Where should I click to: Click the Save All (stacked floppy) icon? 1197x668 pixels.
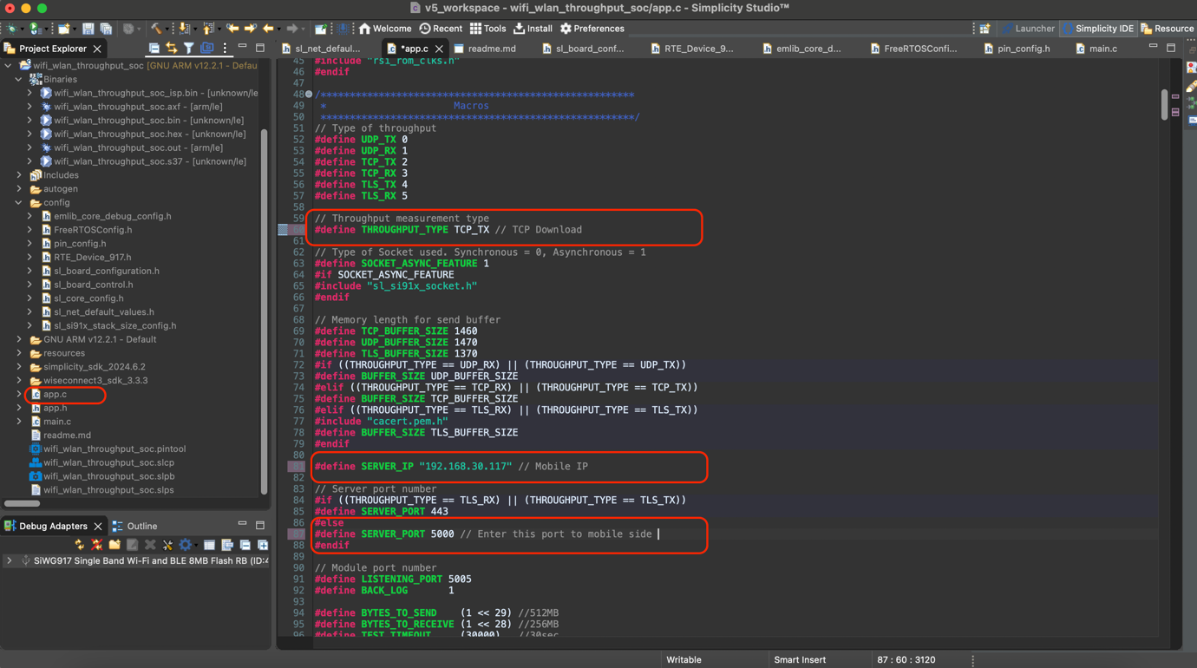coord(106,29)
